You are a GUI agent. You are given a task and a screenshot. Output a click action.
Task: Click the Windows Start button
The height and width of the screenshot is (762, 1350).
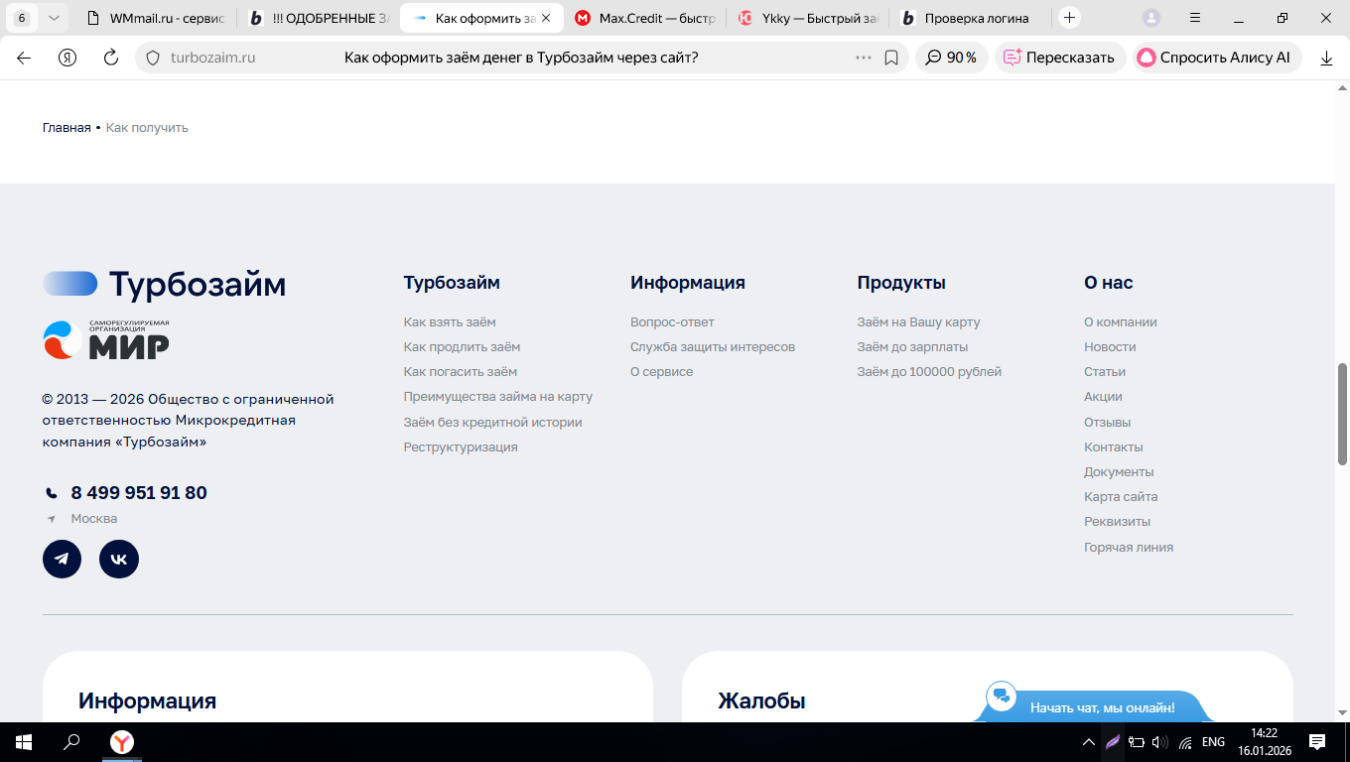coord(23,742)
